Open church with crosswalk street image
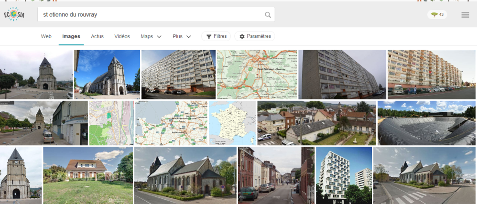The image size is (477, 204). click(424, 175)
